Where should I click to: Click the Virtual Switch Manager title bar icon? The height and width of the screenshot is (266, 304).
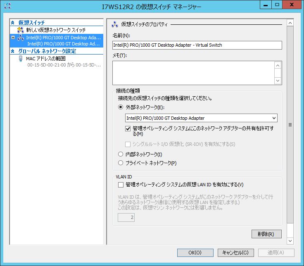point(7,6)
